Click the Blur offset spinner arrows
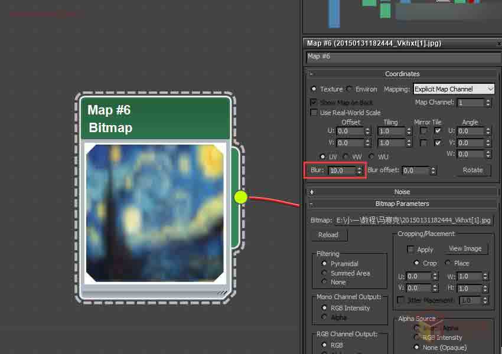Viewport: 502px width, 354px height. [x=433, y=171]
